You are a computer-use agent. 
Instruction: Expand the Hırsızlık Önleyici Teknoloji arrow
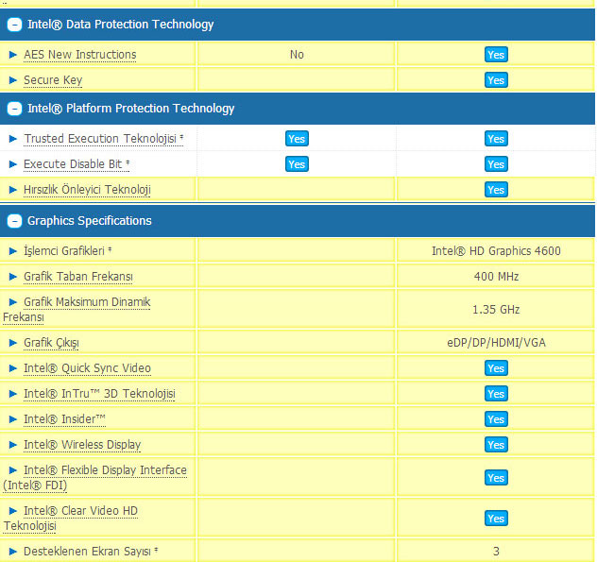coord(13,190)
